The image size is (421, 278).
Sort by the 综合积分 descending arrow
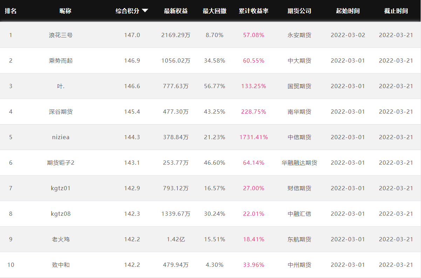145,11
